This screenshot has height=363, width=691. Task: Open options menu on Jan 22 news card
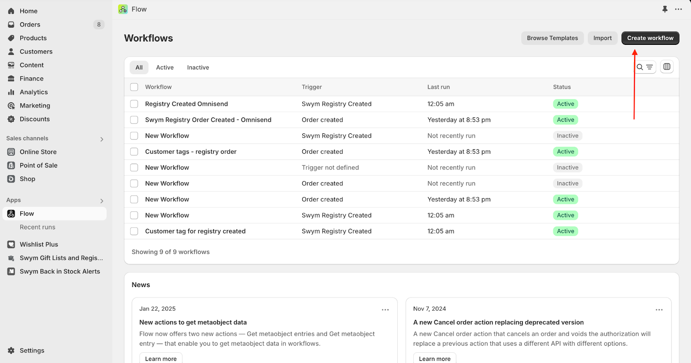(x=385, y=309)
